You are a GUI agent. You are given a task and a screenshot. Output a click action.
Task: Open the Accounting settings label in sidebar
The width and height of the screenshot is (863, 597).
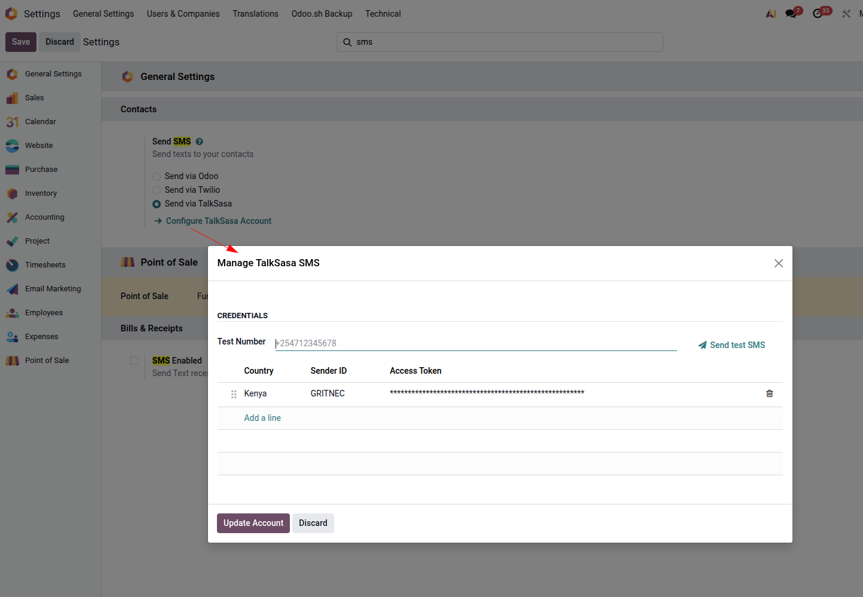point(45,217)
